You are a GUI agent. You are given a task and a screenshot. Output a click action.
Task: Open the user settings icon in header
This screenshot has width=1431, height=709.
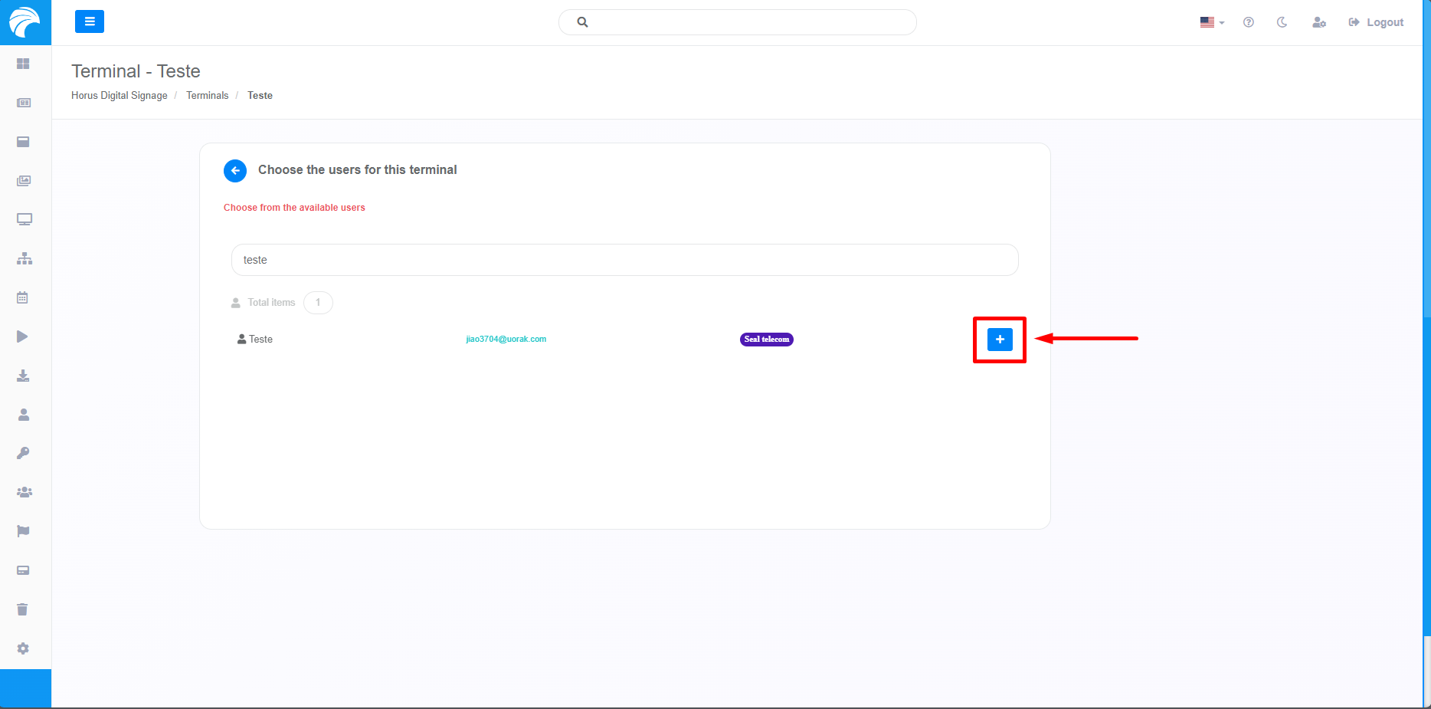1318,22
